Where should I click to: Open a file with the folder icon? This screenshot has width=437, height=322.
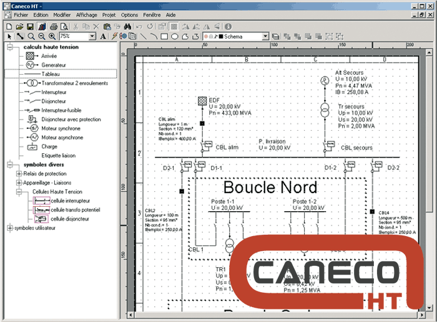[x=19, y=27]
